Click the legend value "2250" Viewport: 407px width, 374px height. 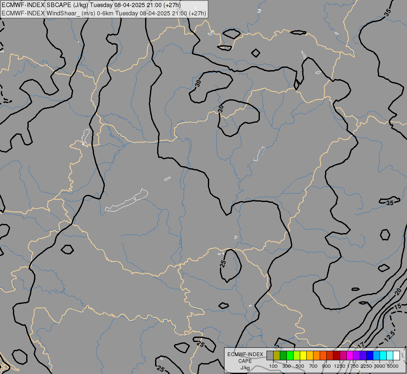coord(366,366)
